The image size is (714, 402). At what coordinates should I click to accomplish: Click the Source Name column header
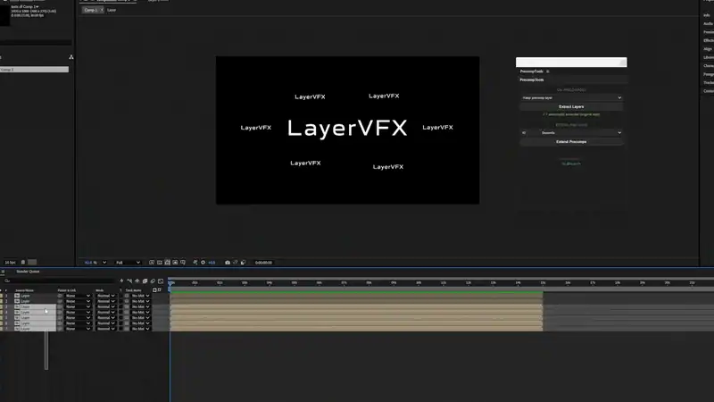coord(25,290)
